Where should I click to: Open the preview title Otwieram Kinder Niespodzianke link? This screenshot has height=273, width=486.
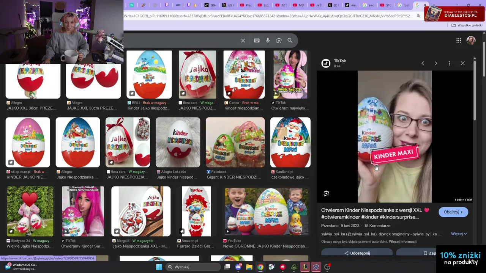[x=375, y=213]
